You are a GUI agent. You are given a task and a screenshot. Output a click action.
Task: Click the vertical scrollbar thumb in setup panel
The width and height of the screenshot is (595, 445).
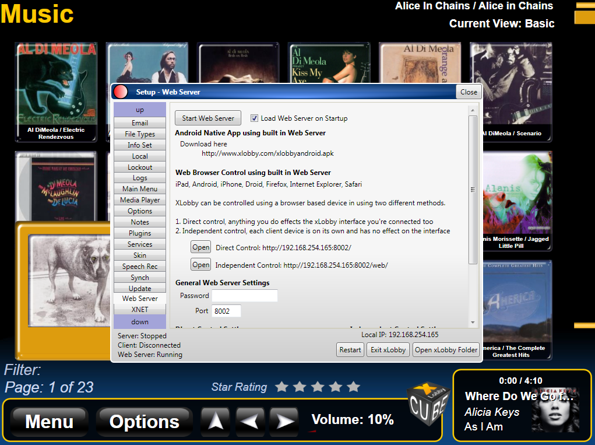point(473,190)
